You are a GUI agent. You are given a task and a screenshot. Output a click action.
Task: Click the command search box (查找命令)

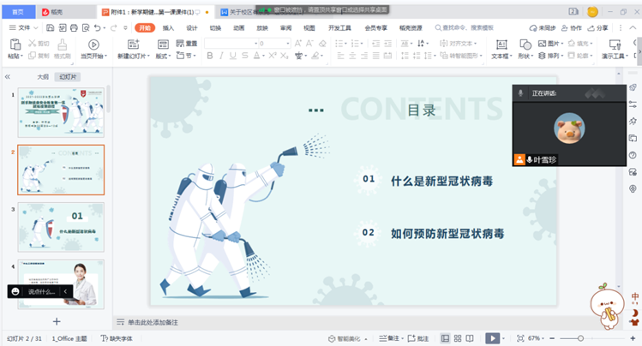[x=465, y=27]
